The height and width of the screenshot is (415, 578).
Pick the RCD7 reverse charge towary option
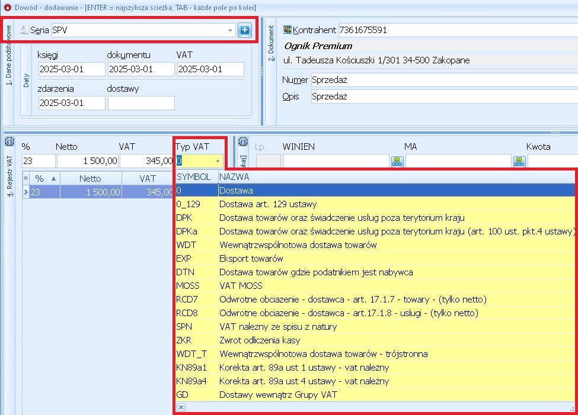[x=375, y=300]
